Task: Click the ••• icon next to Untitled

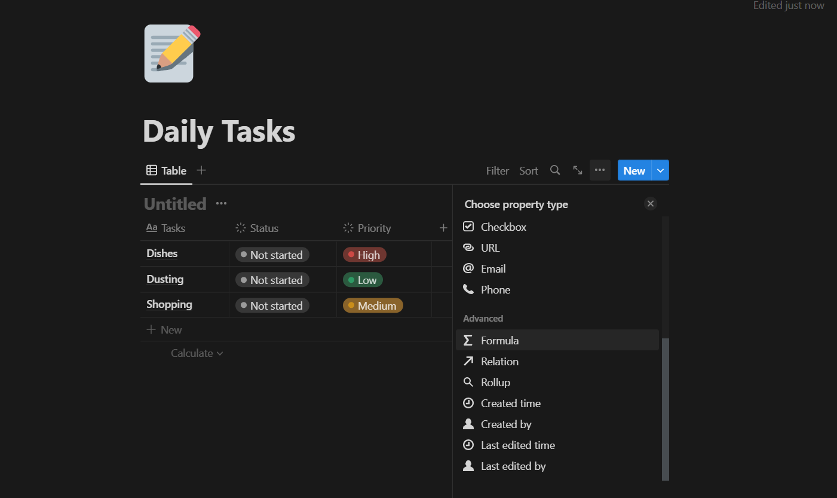Action: click(220, 203)
